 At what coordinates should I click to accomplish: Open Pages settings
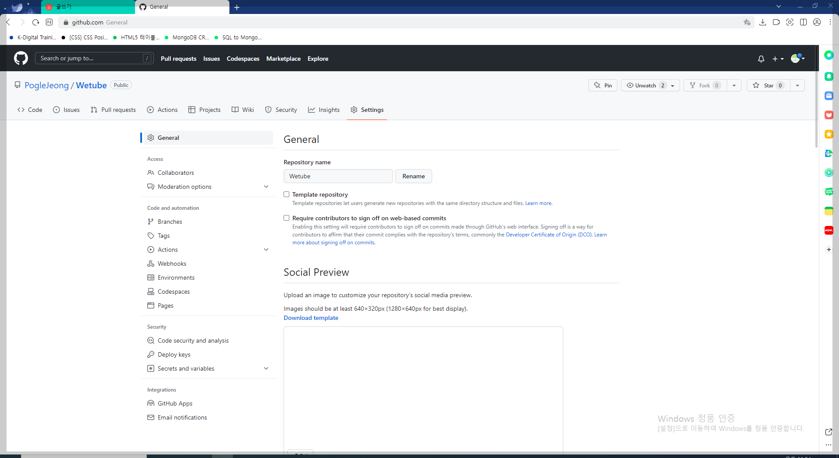click(208, 305)
